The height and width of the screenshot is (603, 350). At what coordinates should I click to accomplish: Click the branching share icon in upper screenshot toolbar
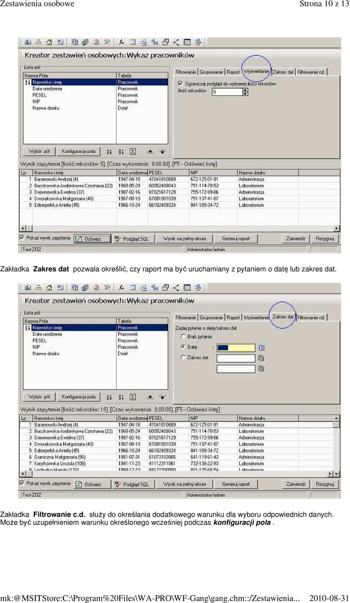pyautogui.click(x=176, y=42)
